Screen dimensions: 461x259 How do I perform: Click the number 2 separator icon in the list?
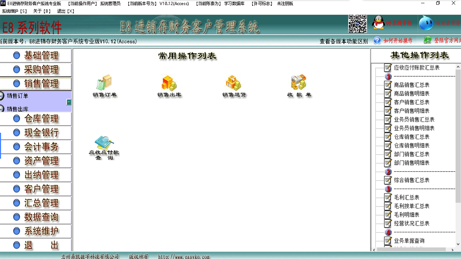(x=388, y=172)
